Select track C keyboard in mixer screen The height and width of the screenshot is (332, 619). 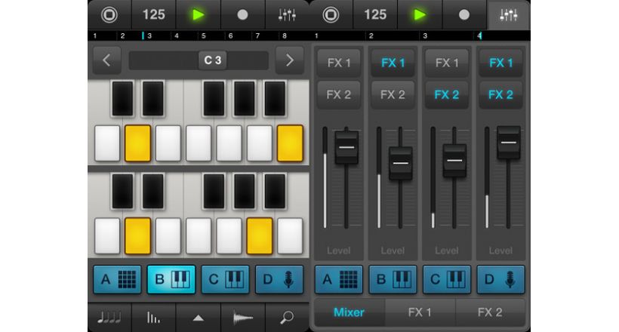pyautogui.click(x=447, y=279)
